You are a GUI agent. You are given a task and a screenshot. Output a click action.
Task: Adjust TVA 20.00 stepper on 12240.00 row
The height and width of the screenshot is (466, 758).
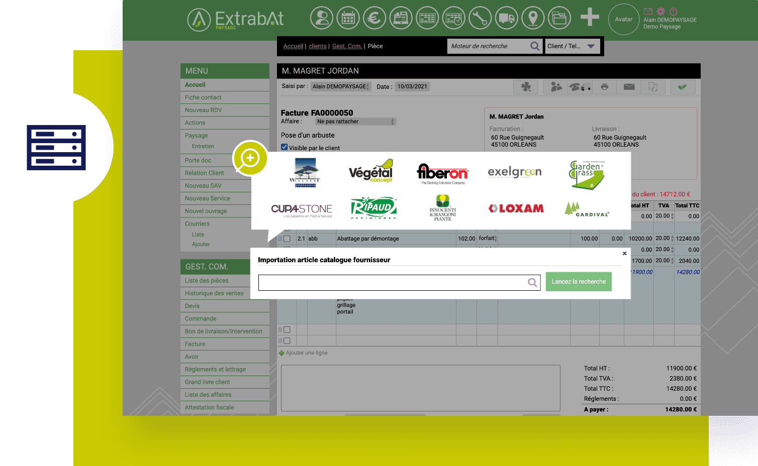coord(672,239)
